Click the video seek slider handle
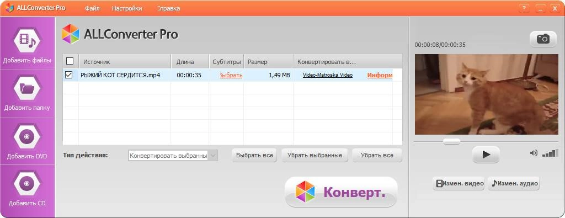The height and width of the screenshot is (218, 565). coord(451,141)
